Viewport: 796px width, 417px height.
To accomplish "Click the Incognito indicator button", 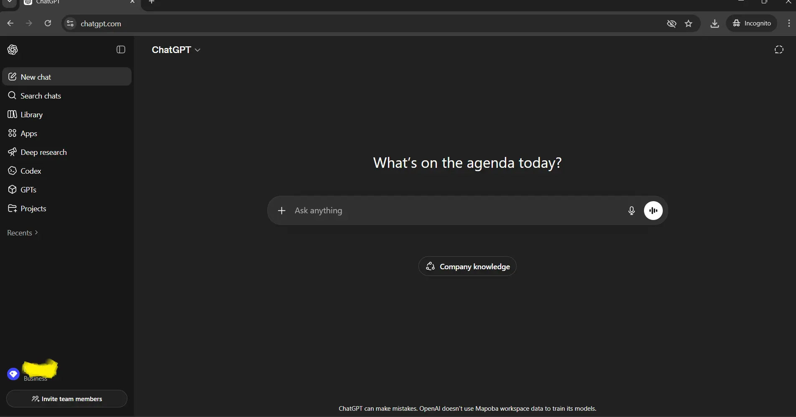I will (752, 23).
